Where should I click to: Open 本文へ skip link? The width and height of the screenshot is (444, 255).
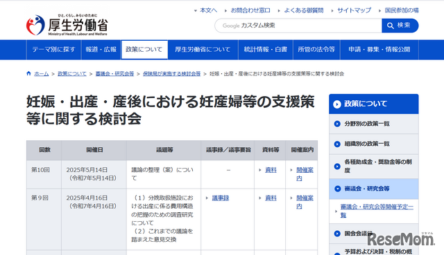point(208,10)
